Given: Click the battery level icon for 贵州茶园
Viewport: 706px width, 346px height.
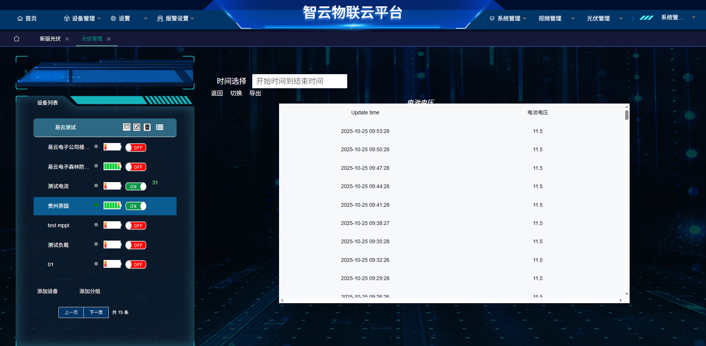Looking at the screenshot, I should [x=112, y=206].
